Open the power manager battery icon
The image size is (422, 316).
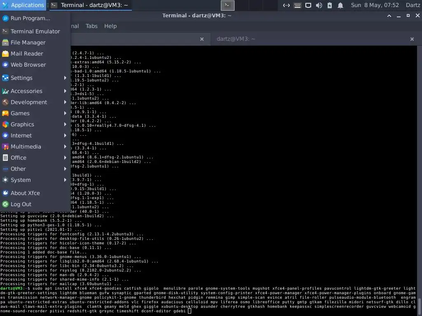pyautogui.click(x=330, y=5)
